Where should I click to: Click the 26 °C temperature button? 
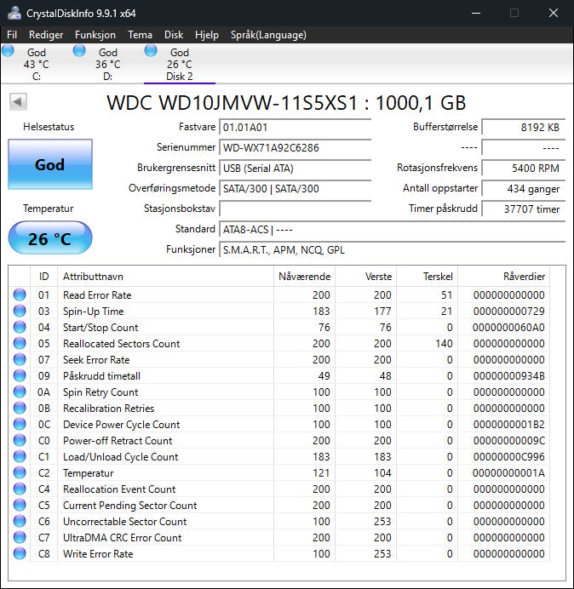coord(50,237)
